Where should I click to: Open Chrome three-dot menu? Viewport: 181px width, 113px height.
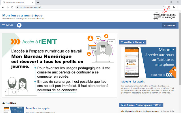[178, 7]
